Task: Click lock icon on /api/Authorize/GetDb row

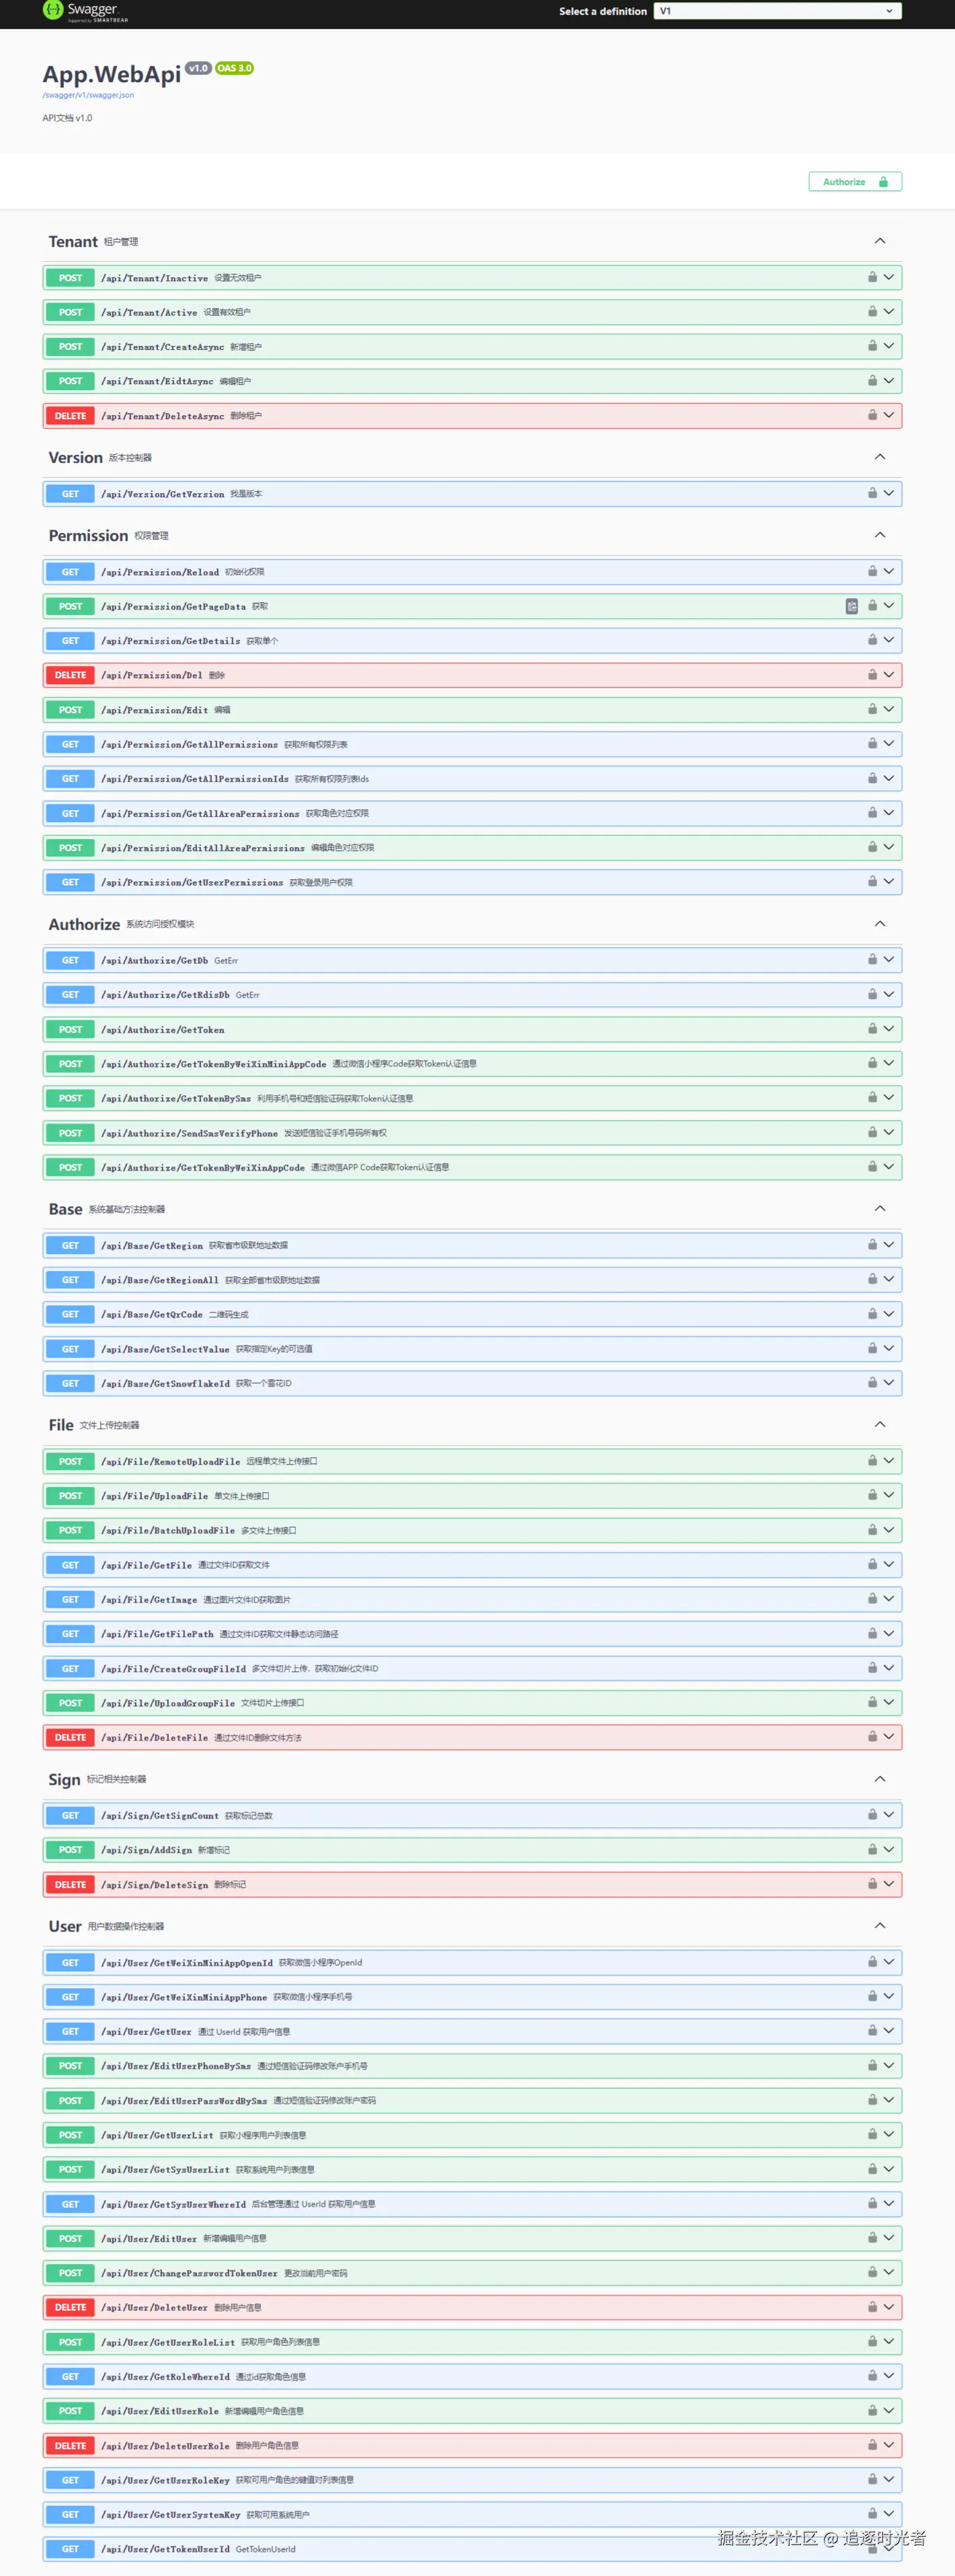Action: click(x=872, y=959)
